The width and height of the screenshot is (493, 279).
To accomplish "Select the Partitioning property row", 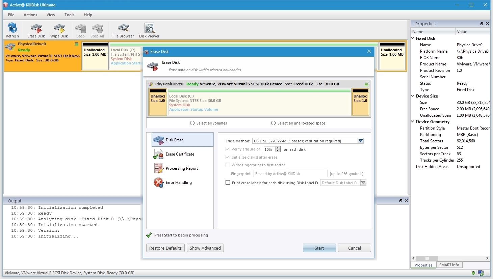I will [x=450, y=135].
